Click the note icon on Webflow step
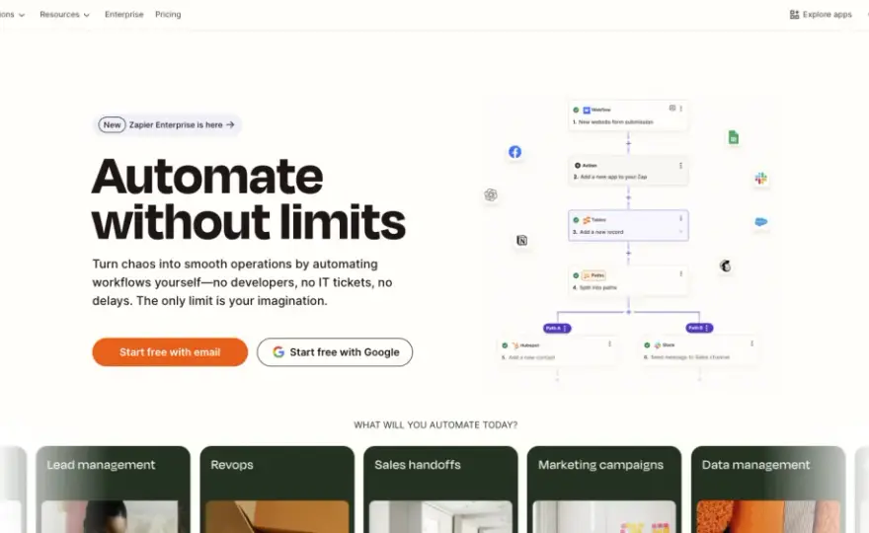The height and width of the screenshot is (533, 869). [x=672, y=108]
